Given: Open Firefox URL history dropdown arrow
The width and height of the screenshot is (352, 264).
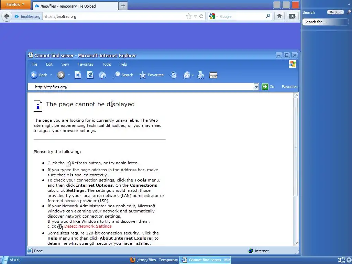Looking at the screenshot, I should pyautogui.click(x=195, y=16).
